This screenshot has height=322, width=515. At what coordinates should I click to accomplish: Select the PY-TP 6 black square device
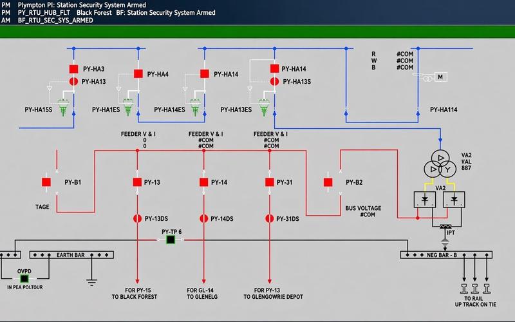[171, 240]
